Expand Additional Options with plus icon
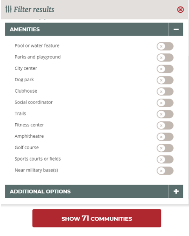This screenshot has height=236, width=189. 176,191
